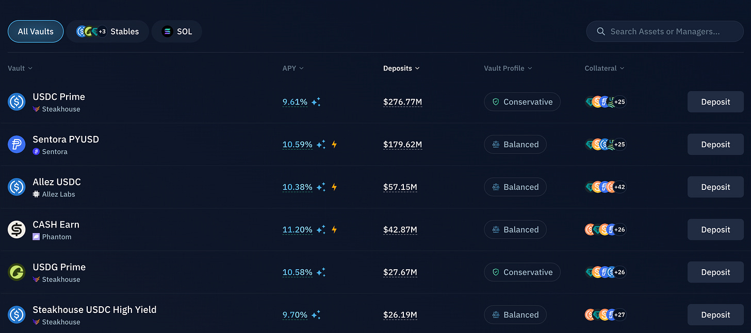Sort by the Vault column header
This screenshot has width=751, height=333.
20,68
